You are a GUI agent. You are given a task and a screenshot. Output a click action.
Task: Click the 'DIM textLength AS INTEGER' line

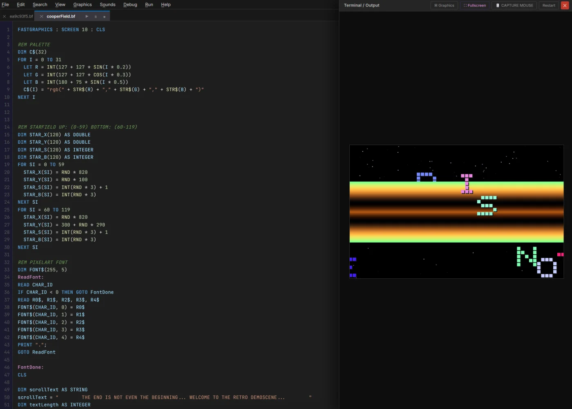[x=54, y=405]
